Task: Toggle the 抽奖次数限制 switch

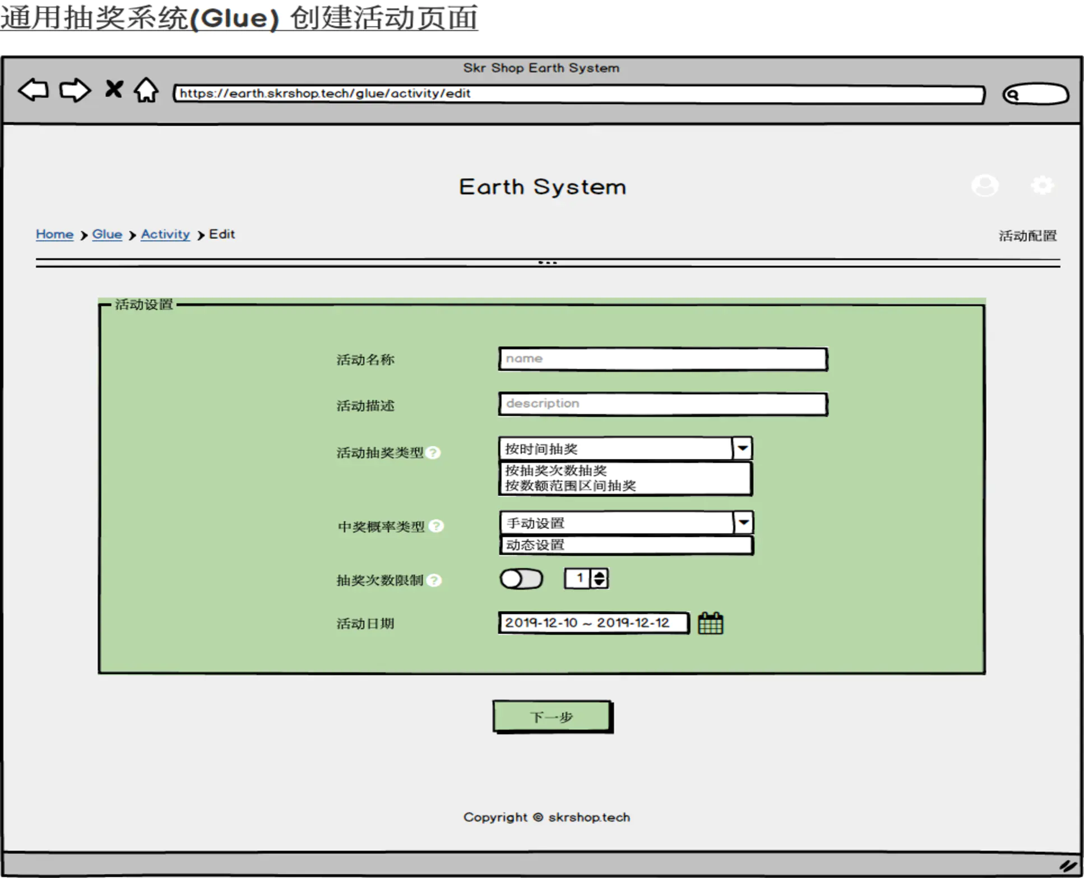Action: 521,579
